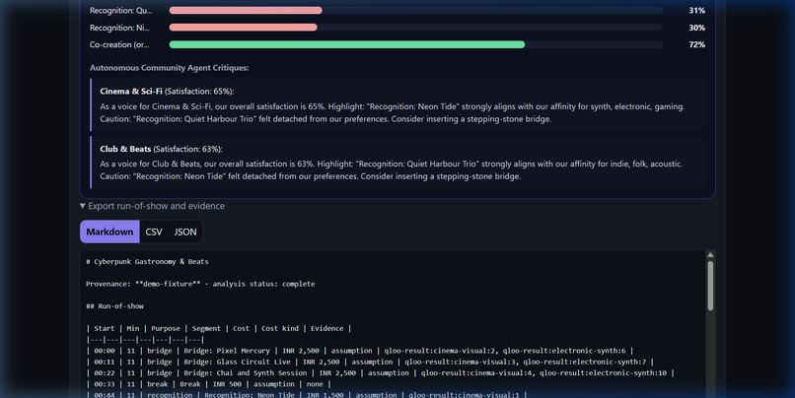Switch to the CSV export tab
This screenshot has height=398, width=795.
click(154, 232)
